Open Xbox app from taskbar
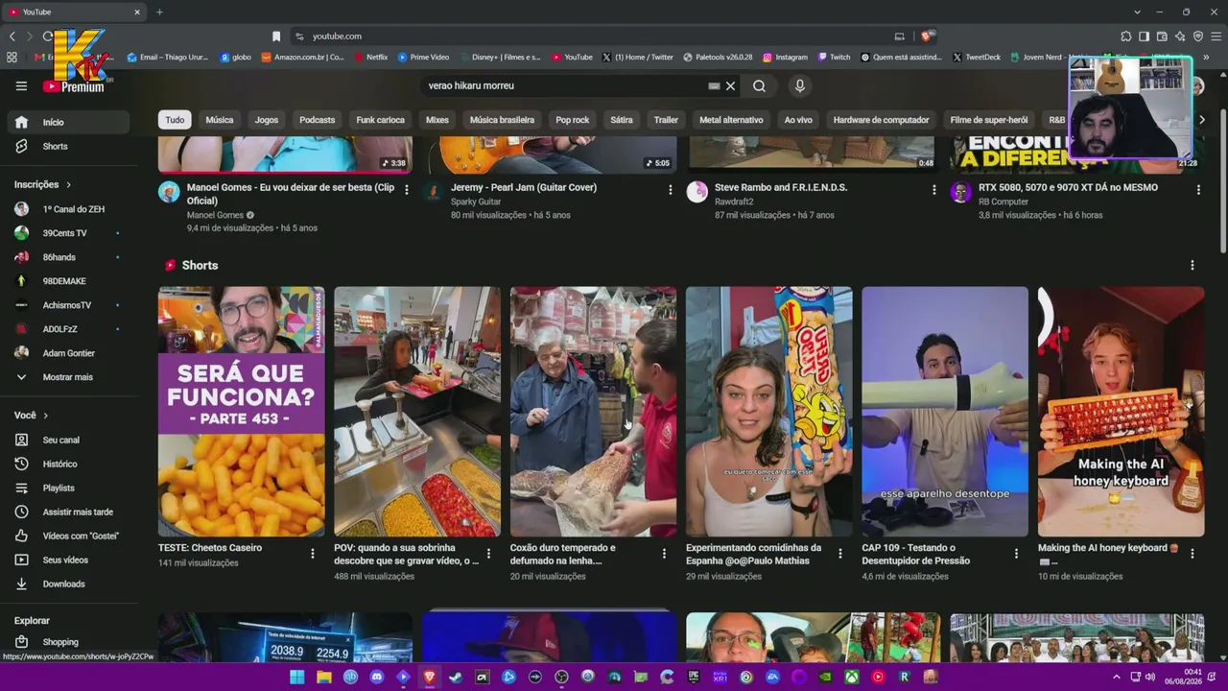1228x691 pixels. click(x=851, y=677)
